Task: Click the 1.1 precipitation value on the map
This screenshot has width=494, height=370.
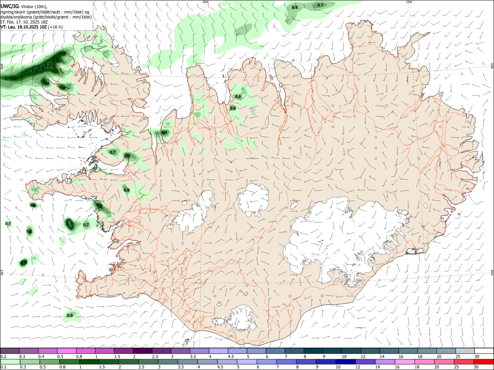Action: tap(164, 133)
